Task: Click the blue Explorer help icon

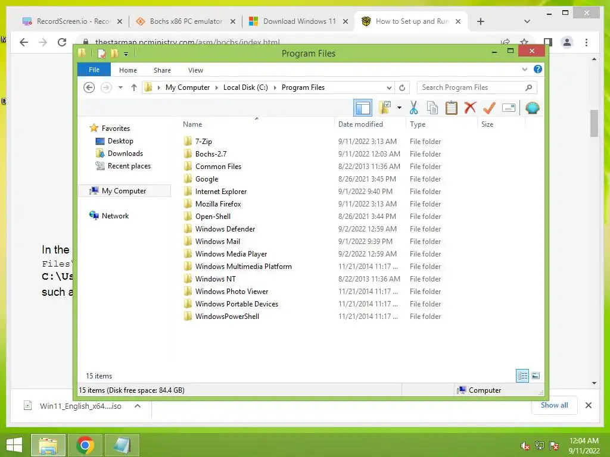Action: (538, 69)
